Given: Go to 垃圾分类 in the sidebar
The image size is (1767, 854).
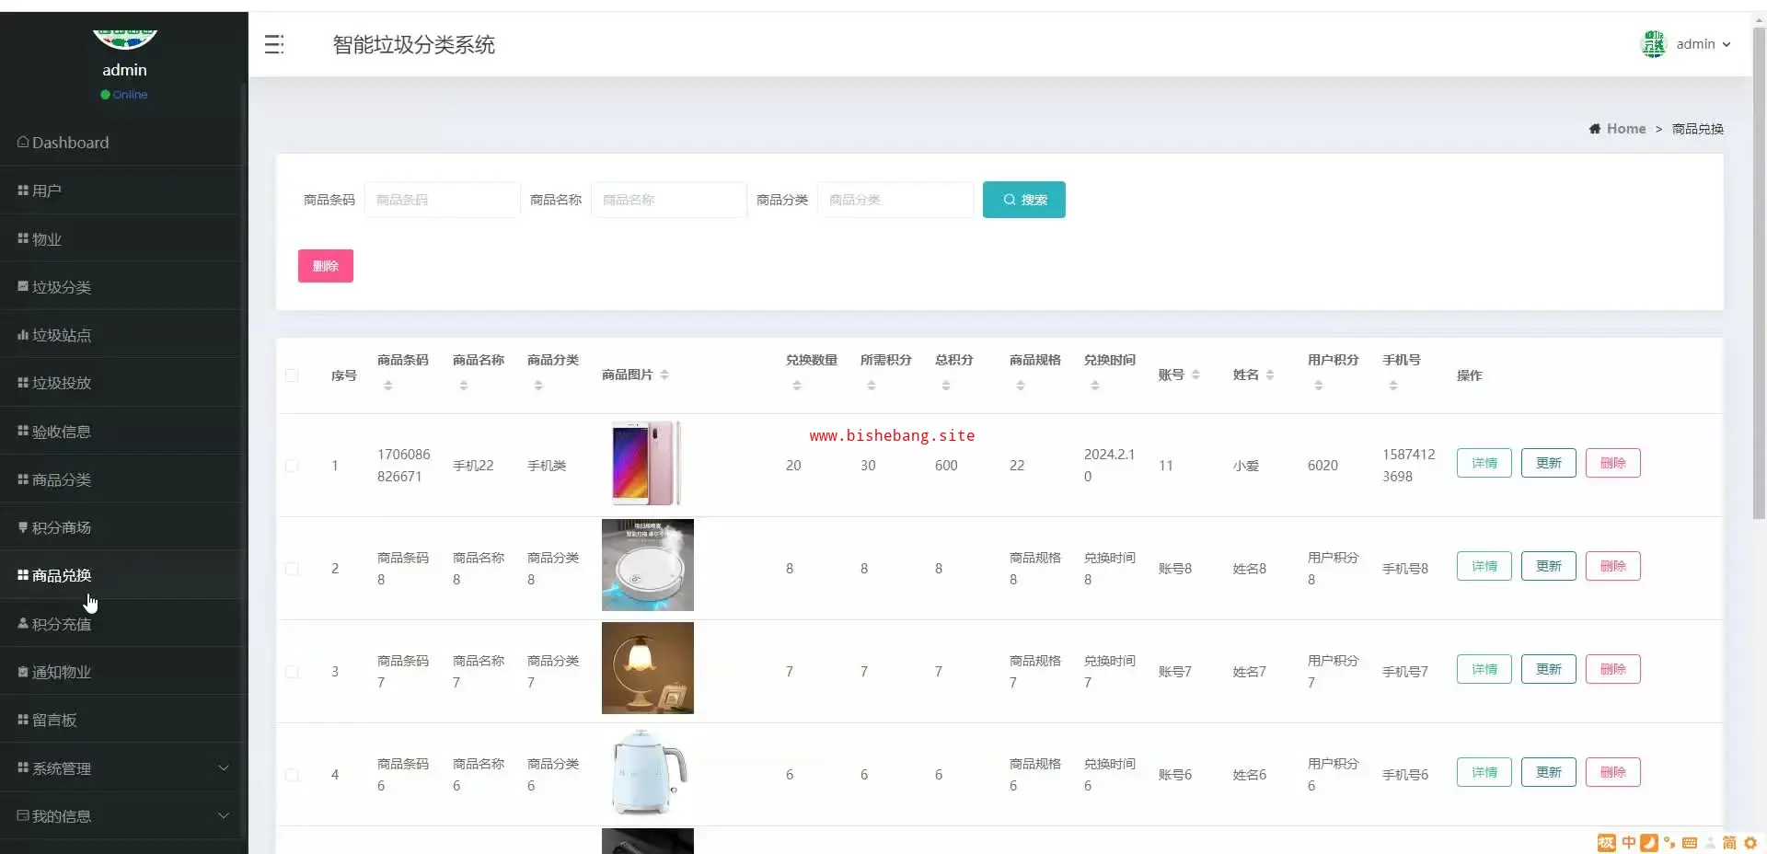Looking at the screenshot, I should [62, 287].
